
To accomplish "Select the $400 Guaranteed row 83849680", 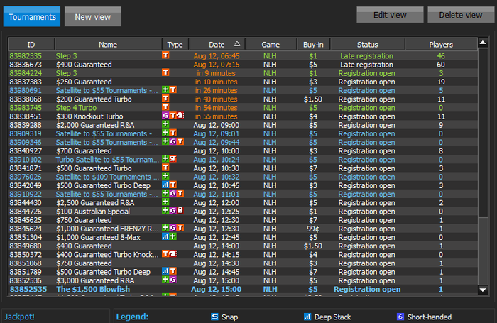I will [x=243, y=246].
